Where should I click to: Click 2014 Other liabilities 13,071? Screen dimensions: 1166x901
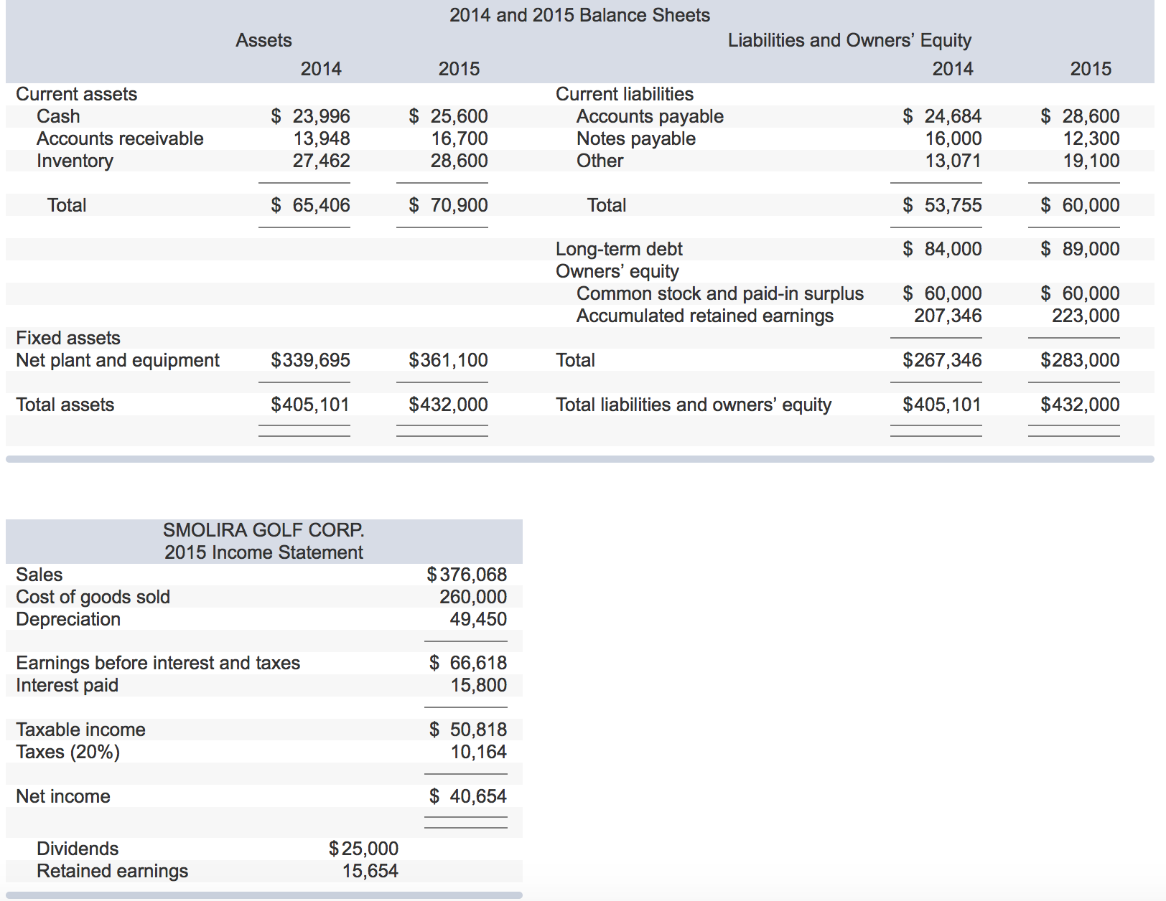pyautogui.click(x=953, y=161)
